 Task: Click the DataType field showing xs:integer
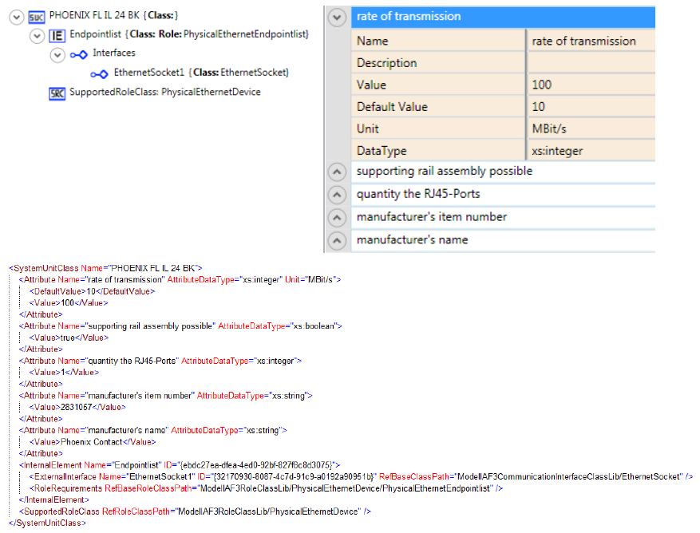coord(591,150)
